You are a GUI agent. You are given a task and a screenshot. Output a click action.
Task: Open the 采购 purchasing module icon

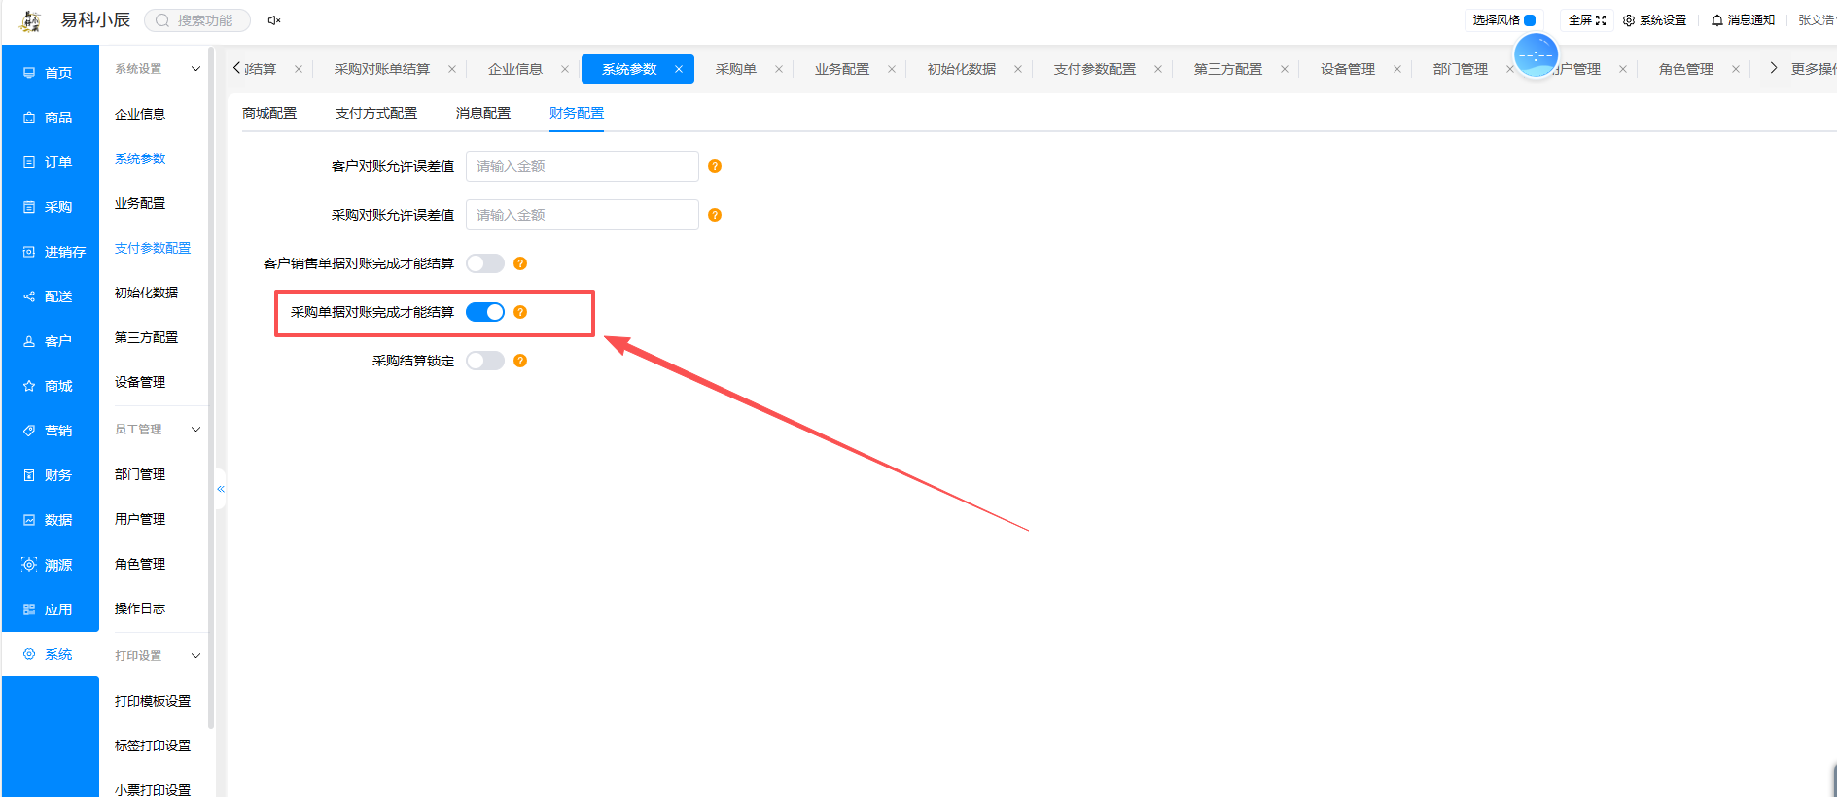tap(29, 207)
